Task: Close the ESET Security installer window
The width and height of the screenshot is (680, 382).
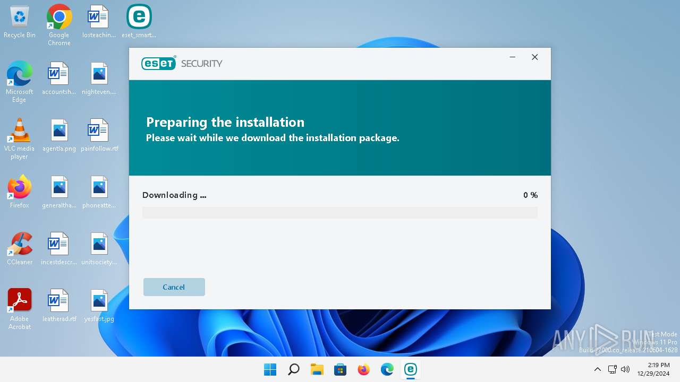Action: [535, 57]
